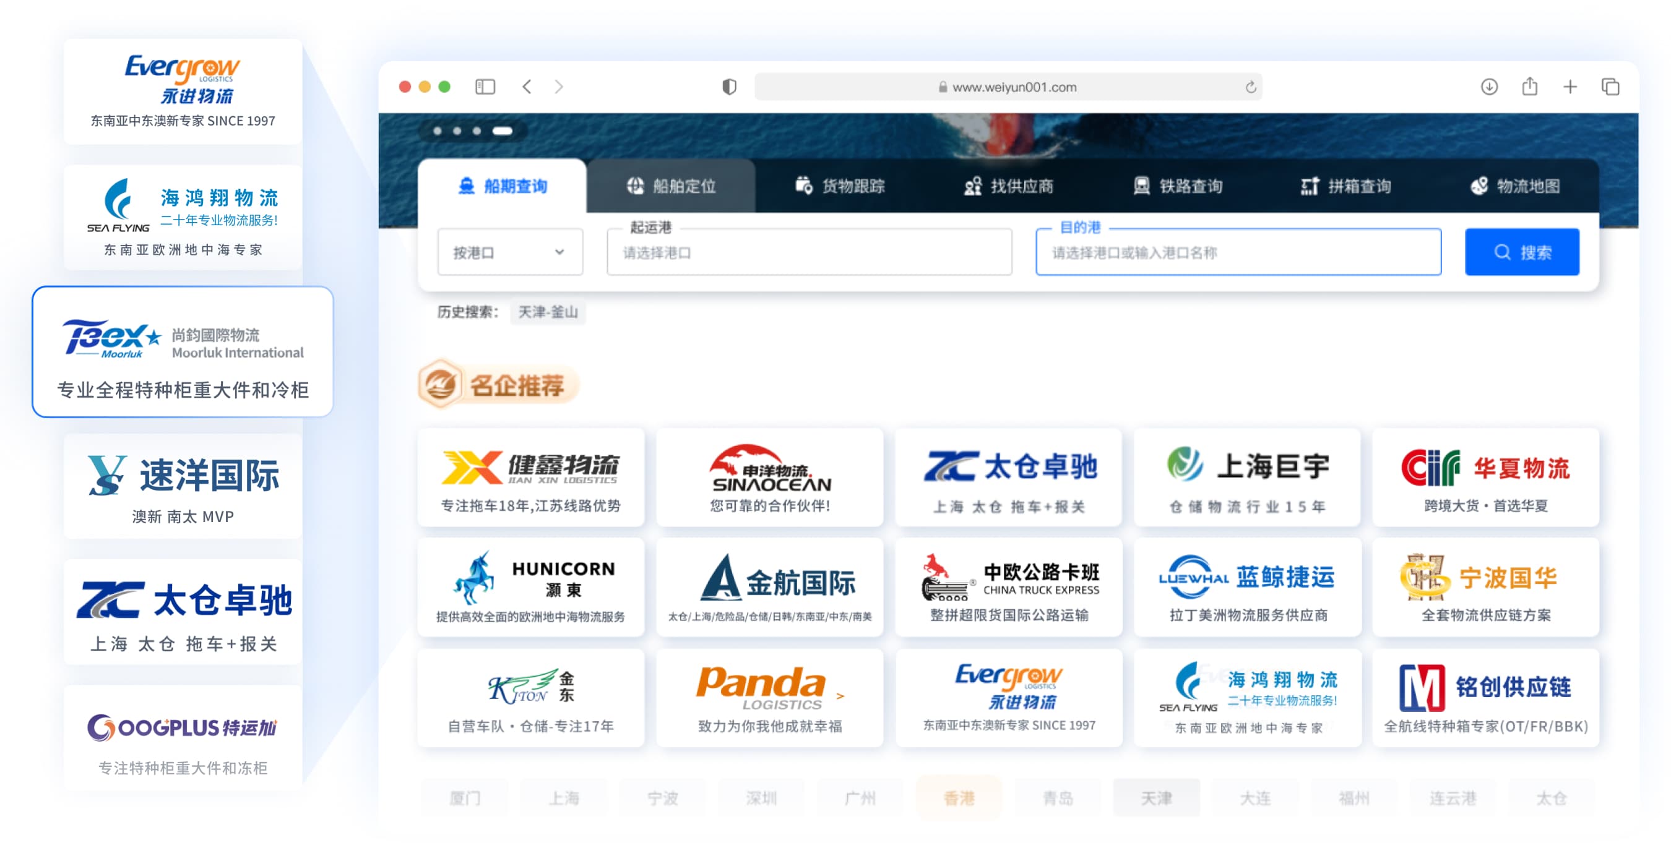The width and height of the screenshot is (1671, 861).
Task: Select the 拼箱查询 tab
Action: tap(1345, 186)
